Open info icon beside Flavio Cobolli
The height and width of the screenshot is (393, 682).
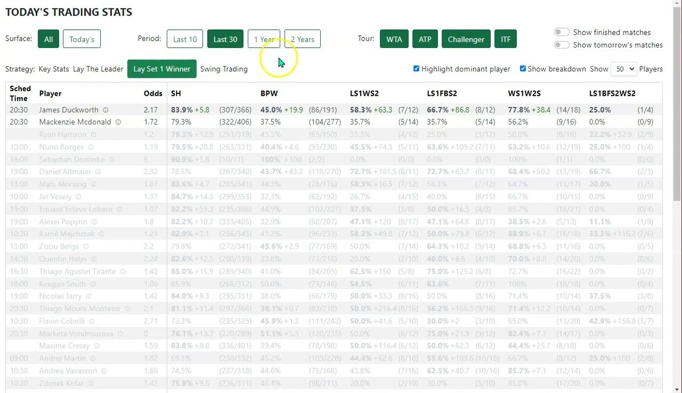click(92, 322)
